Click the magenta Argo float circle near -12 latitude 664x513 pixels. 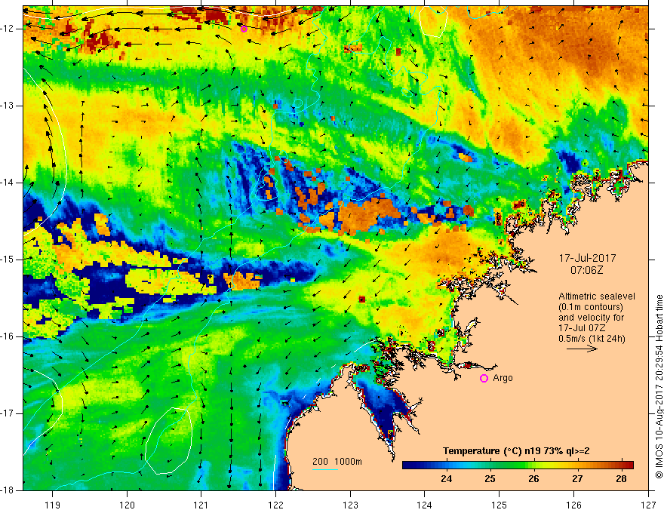244,29
